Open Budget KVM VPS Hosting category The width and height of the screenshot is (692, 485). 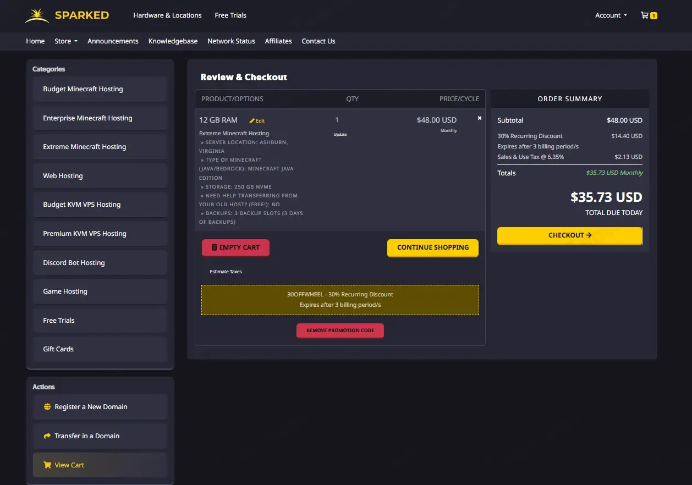[x=100, y=205]
